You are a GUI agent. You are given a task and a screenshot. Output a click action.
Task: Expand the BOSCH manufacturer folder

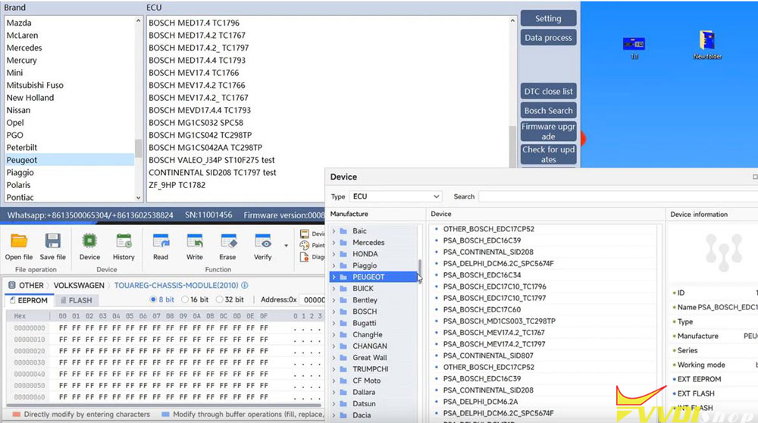pos(334,312)
